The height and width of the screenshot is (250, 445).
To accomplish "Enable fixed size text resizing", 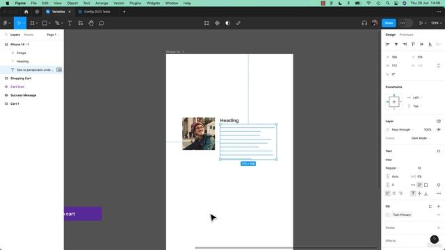I will [x=426, y=185].
